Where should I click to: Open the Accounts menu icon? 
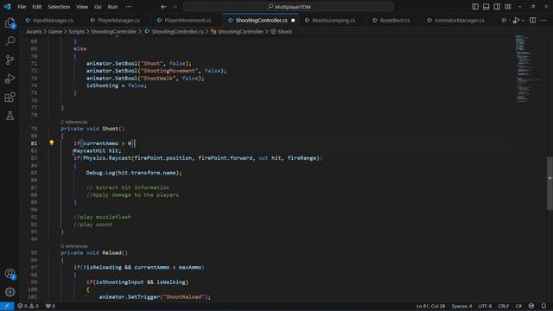10,274
